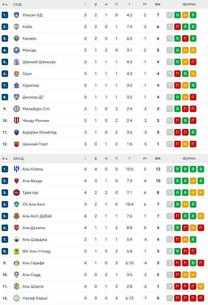The height and width of the screenshot is (305, 208).
Task: Click Аль-Вахда's orange draw form badge
Action: pos(193,181)
